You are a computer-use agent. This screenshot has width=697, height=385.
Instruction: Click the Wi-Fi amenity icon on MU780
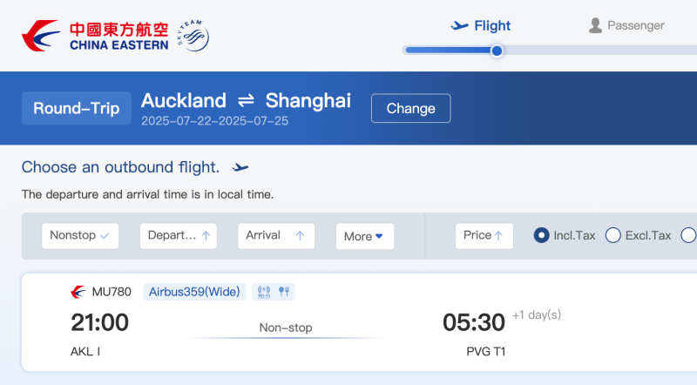[264, 292]
